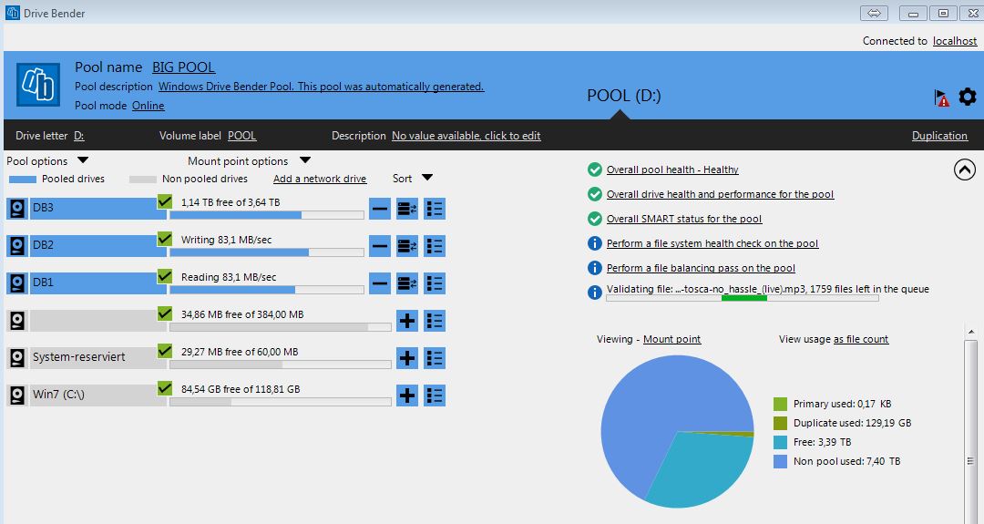
Task: Open the details list icon for DB3
Action: (x=435, y=209)
